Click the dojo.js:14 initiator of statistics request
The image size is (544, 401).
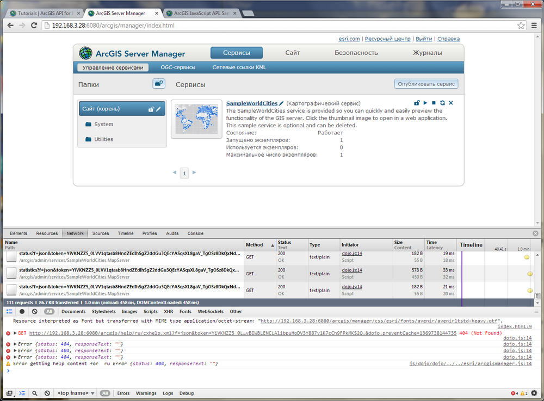[352, 270]
